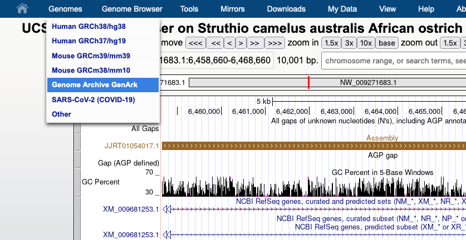Select SARS-CoV-2 (COVID-19) genome entry

pyautogui.click(x=103, y=99)
